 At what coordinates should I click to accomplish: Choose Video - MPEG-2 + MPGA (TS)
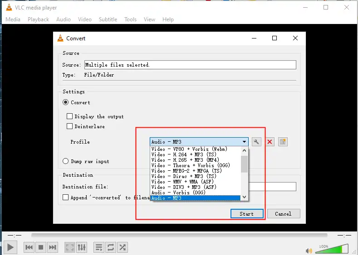[x=195, y=171]
